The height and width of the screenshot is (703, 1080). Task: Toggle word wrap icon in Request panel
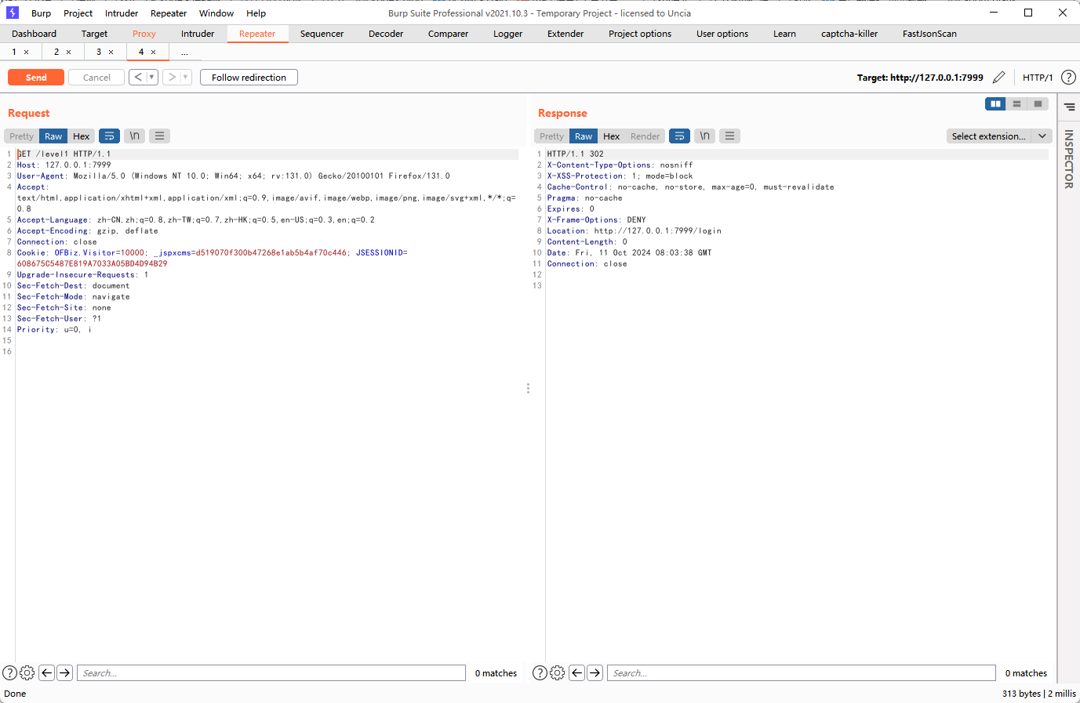110,136
